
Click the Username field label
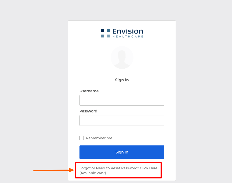[x=89, y=91]
